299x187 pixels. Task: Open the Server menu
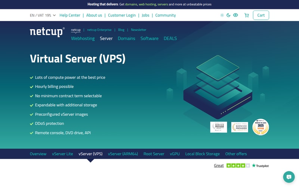[106, 39]
